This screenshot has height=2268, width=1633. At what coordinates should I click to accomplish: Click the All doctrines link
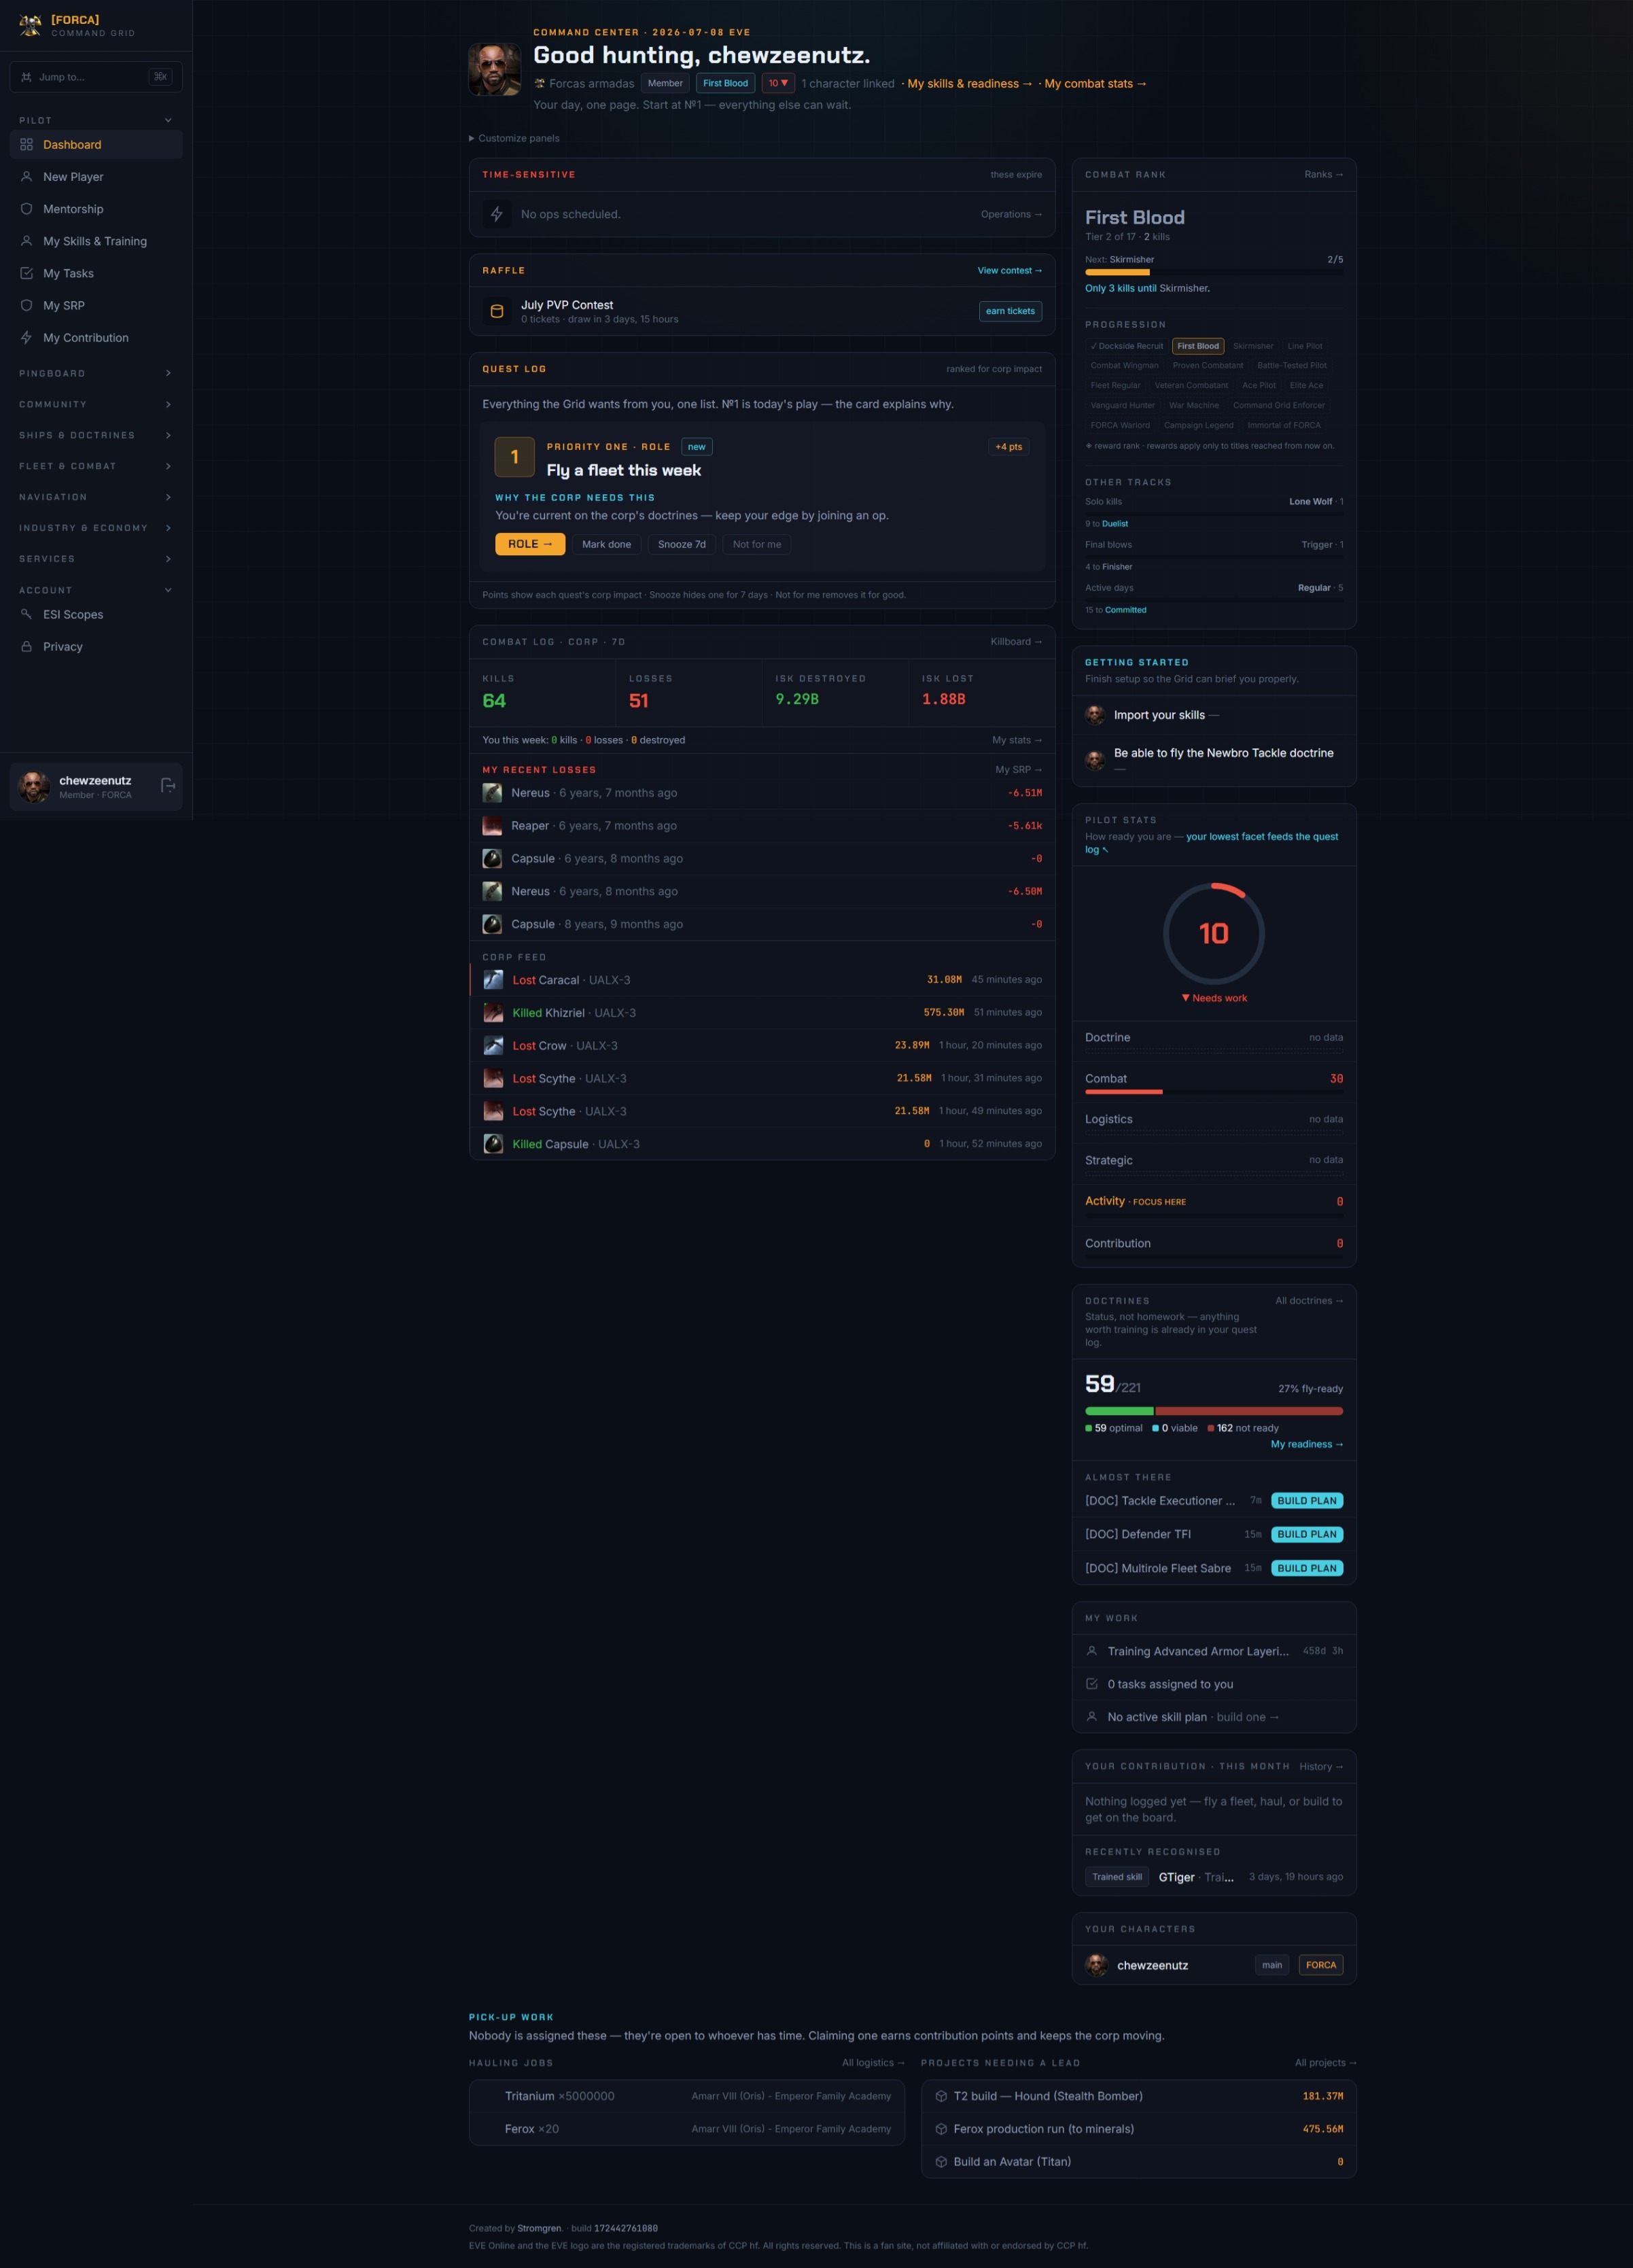(1309, 1300)
